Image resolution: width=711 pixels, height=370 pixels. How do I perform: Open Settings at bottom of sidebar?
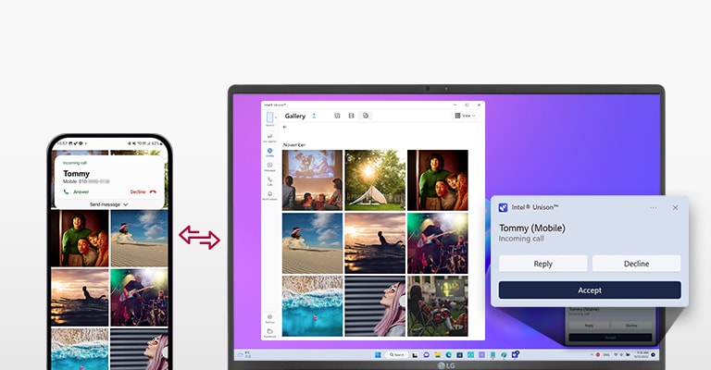(270, 318)
